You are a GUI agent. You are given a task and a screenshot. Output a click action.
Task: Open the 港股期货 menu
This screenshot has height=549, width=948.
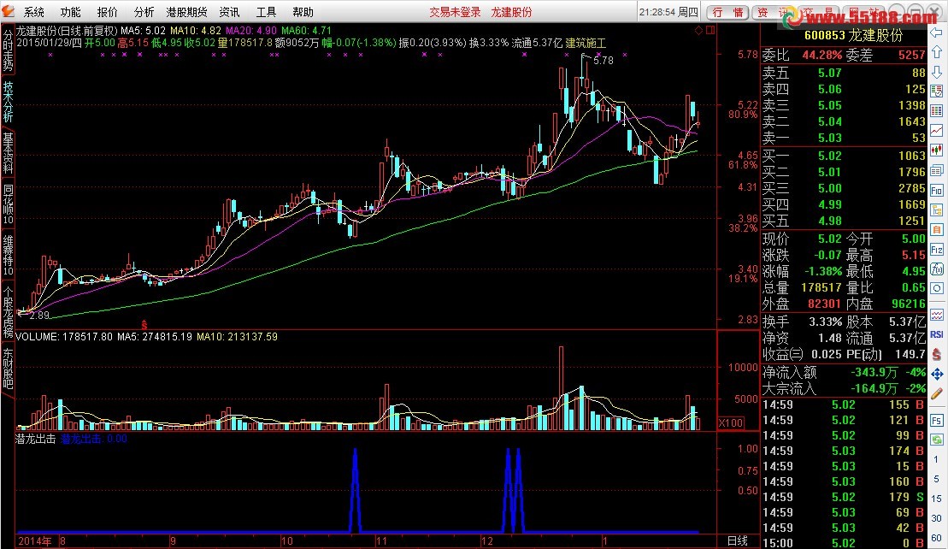187,12
